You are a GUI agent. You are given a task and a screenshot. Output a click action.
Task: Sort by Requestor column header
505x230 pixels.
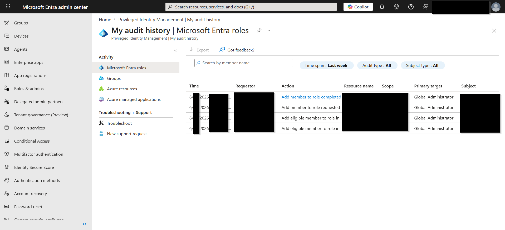245,86
